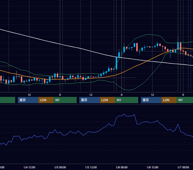
Task: Click the 1/5 12:00 date label
Action: pyautogui.click(x=91, y=167)
